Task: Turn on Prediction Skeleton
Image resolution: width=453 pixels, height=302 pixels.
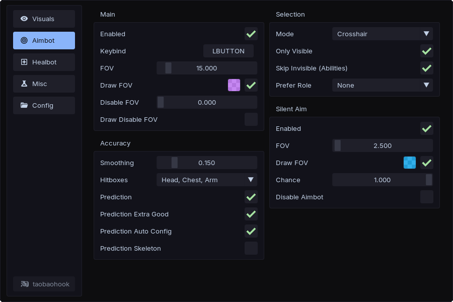Action: click(x=251, y=248)
